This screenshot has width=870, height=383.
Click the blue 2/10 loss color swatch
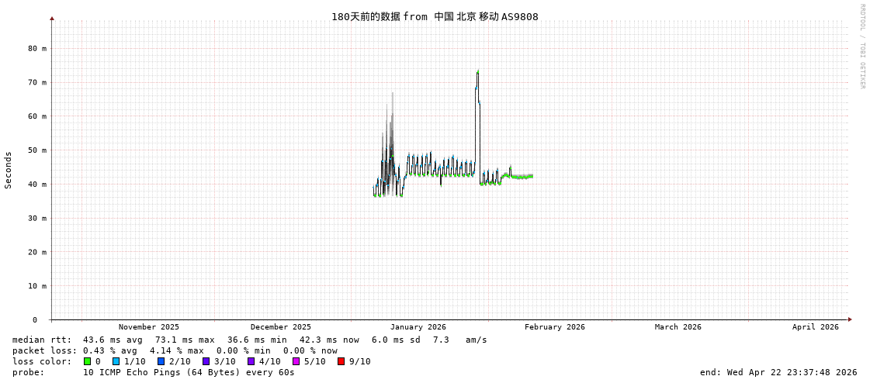point(161,361)
